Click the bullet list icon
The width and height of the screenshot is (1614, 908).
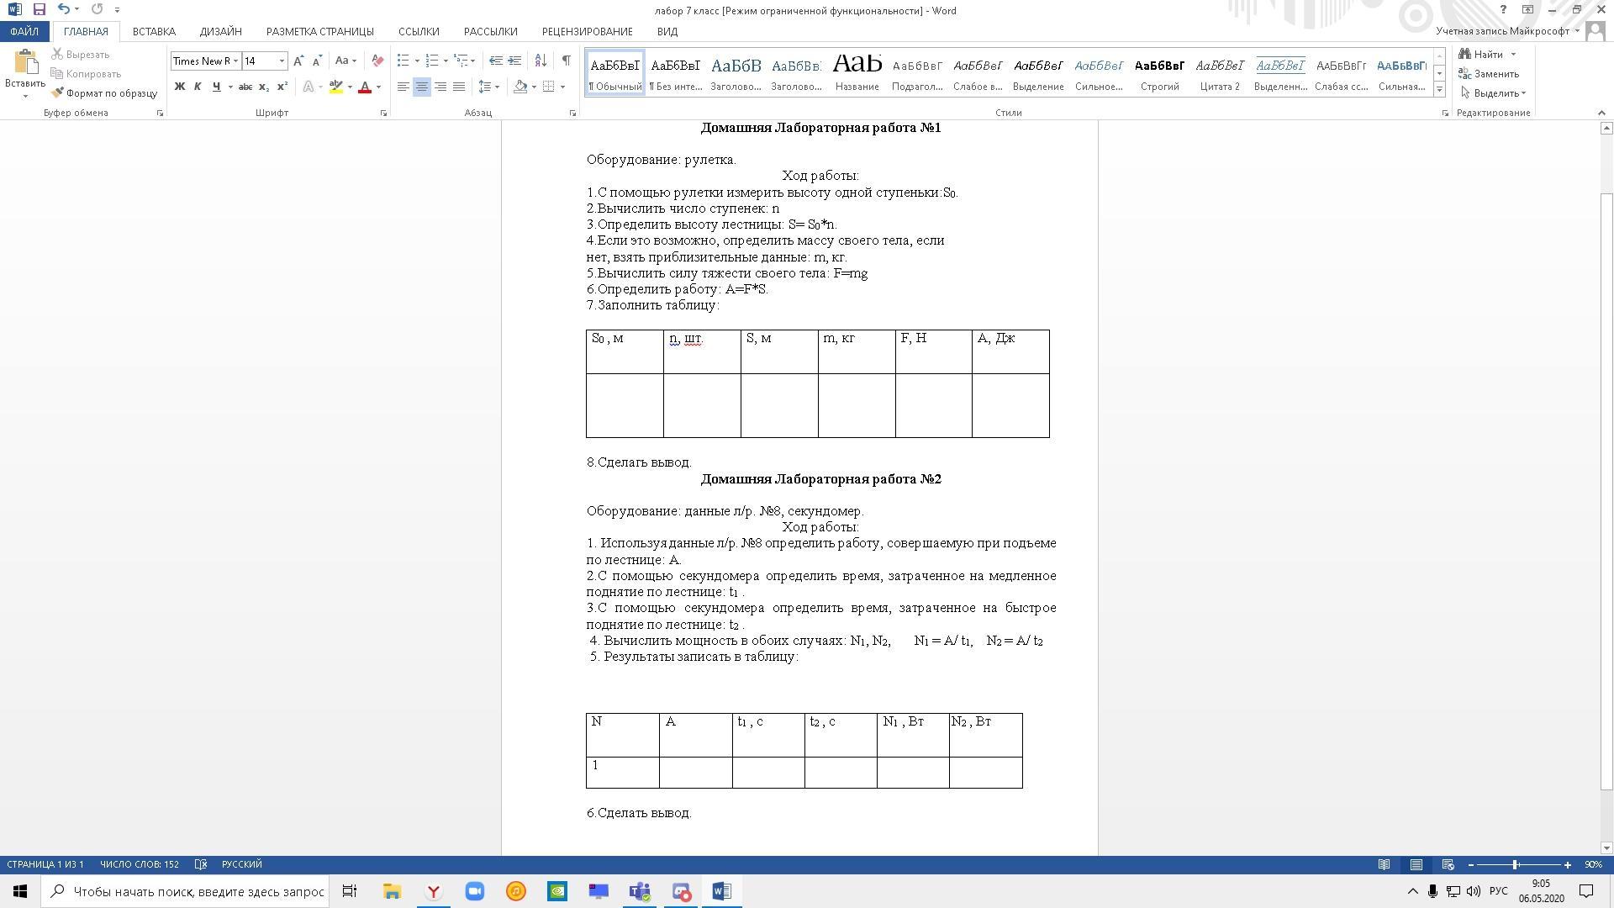point(403,61)
